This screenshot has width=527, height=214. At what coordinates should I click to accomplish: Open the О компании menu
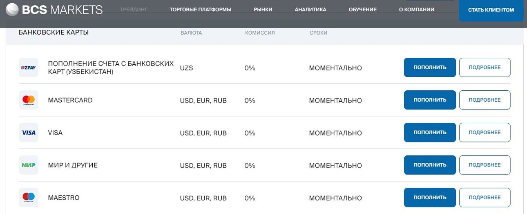[x=417, y=9]
